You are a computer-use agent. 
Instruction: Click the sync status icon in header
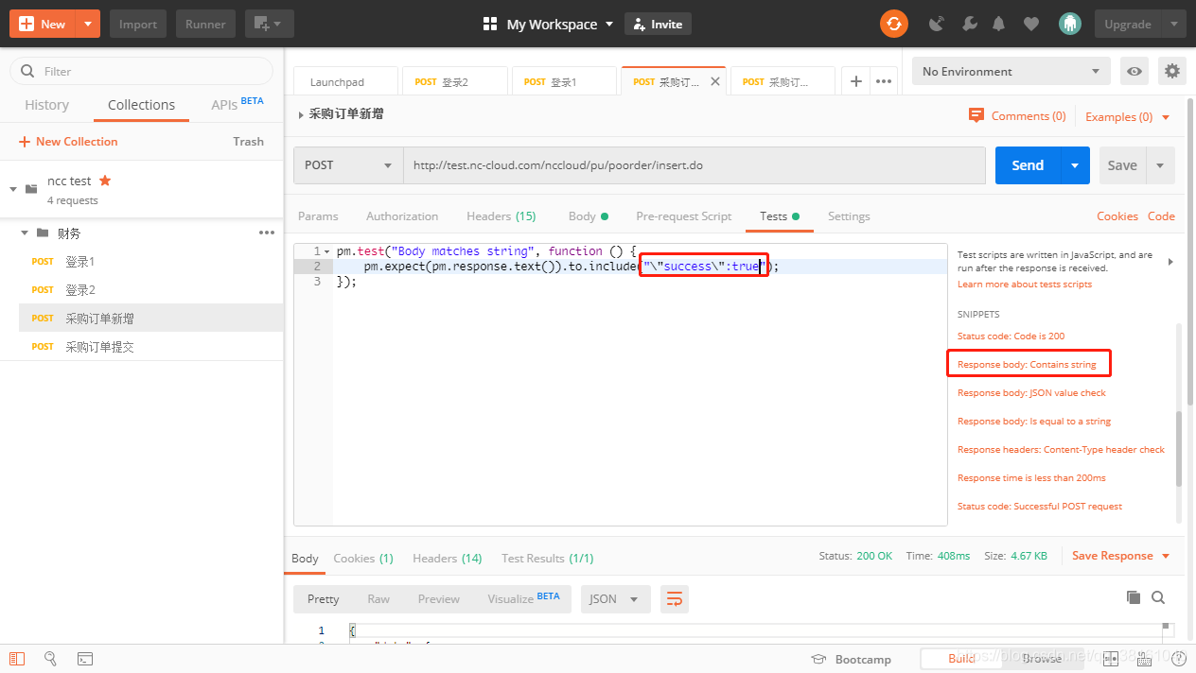893,24
